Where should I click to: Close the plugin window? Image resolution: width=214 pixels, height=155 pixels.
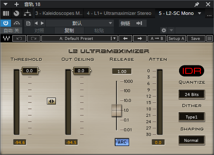(208, 4)
